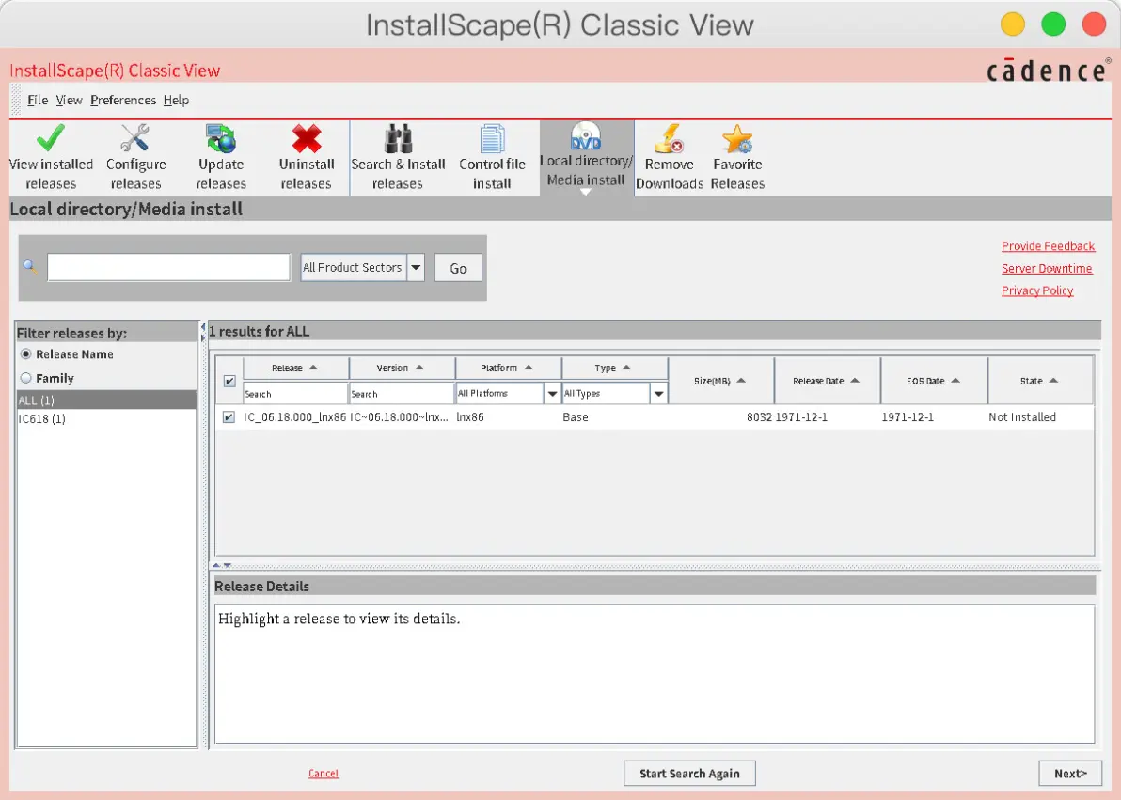The width and height of the screenshot is (1121, 800).
Task: Sort by Release column arrow
Action: (313, 368)
